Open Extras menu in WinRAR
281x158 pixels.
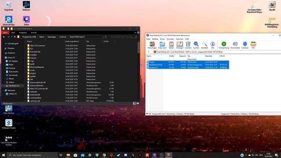click(162, 39)
